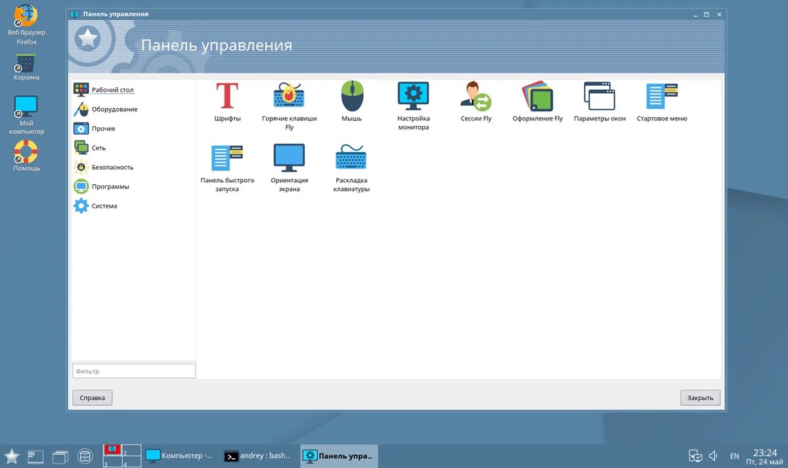Click the round menu icon beside workspace switcher
The width and height of the screenshot is (788, 468).
point(85,456)
